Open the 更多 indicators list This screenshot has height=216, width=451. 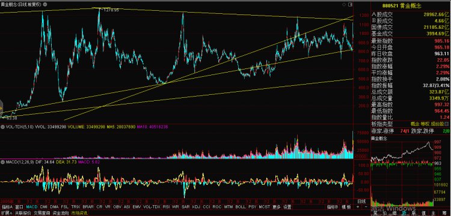(277, 207)
